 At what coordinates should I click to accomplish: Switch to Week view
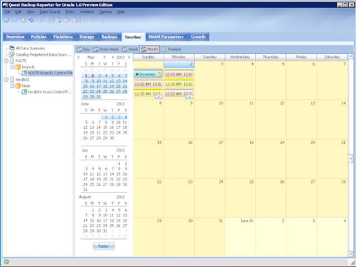tap(130, 49)
